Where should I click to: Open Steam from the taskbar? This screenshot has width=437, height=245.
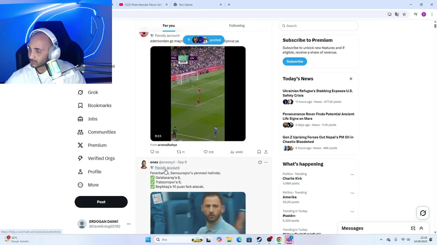(x=259, y=240)
